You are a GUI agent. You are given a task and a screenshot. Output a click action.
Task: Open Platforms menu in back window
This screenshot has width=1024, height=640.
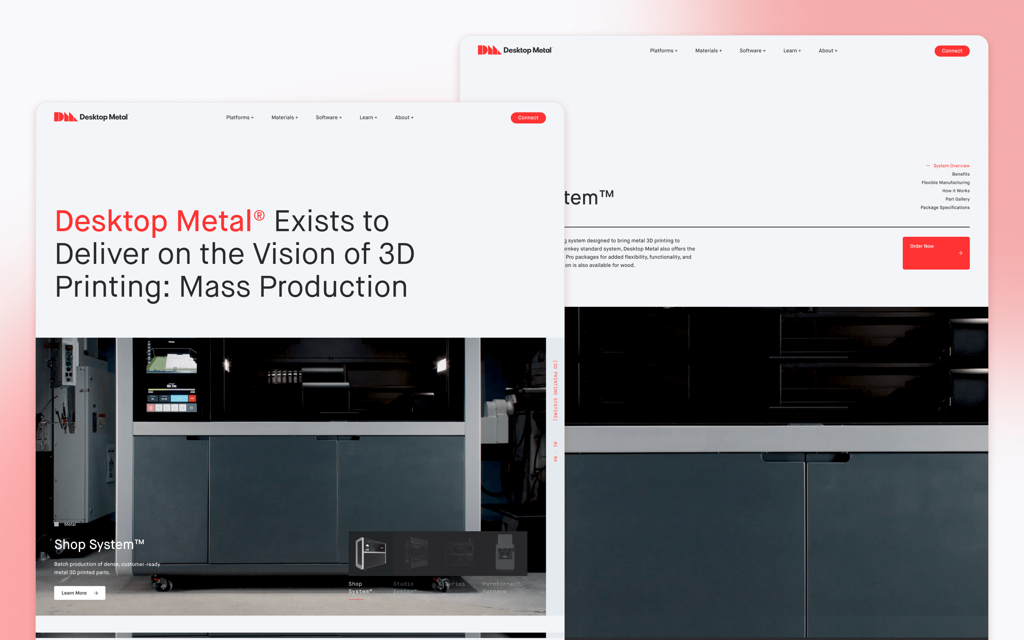(664, 51)
